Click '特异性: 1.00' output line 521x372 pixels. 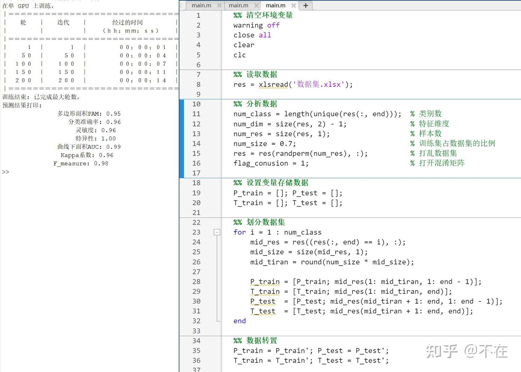[x=96, y=139]
